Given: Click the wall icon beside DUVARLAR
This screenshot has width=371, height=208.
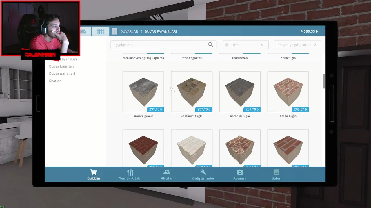Looking at the screenshot, I should click(115, 31).
